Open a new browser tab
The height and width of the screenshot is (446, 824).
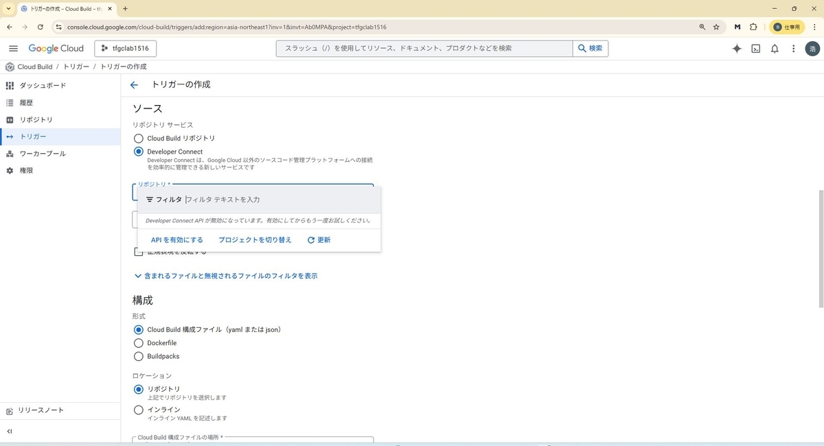(x=125, y=8)
